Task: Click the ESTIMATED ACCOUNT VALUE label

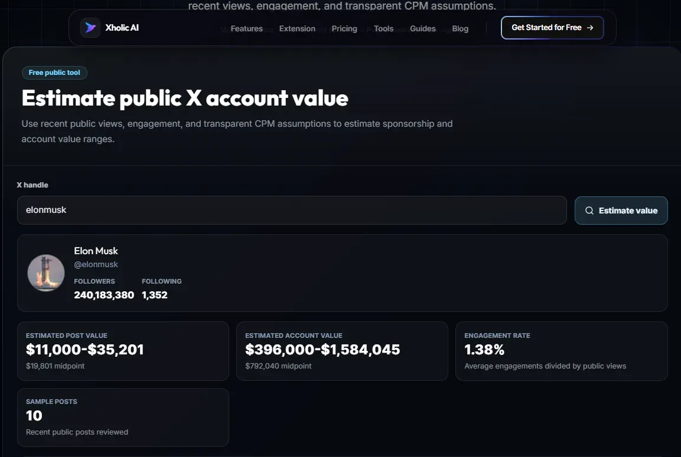Action: click(x=294, y=336)
